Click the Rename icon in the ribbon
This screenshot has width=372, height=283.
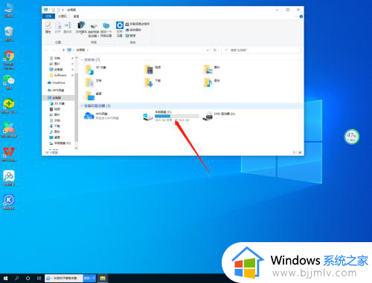[68, 27]
